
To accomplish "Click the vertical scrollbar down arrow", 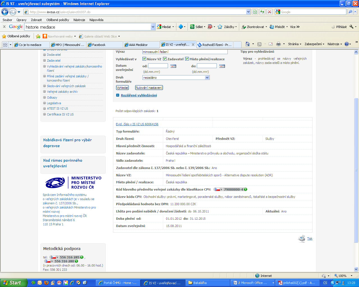I will tap(356, 269).
